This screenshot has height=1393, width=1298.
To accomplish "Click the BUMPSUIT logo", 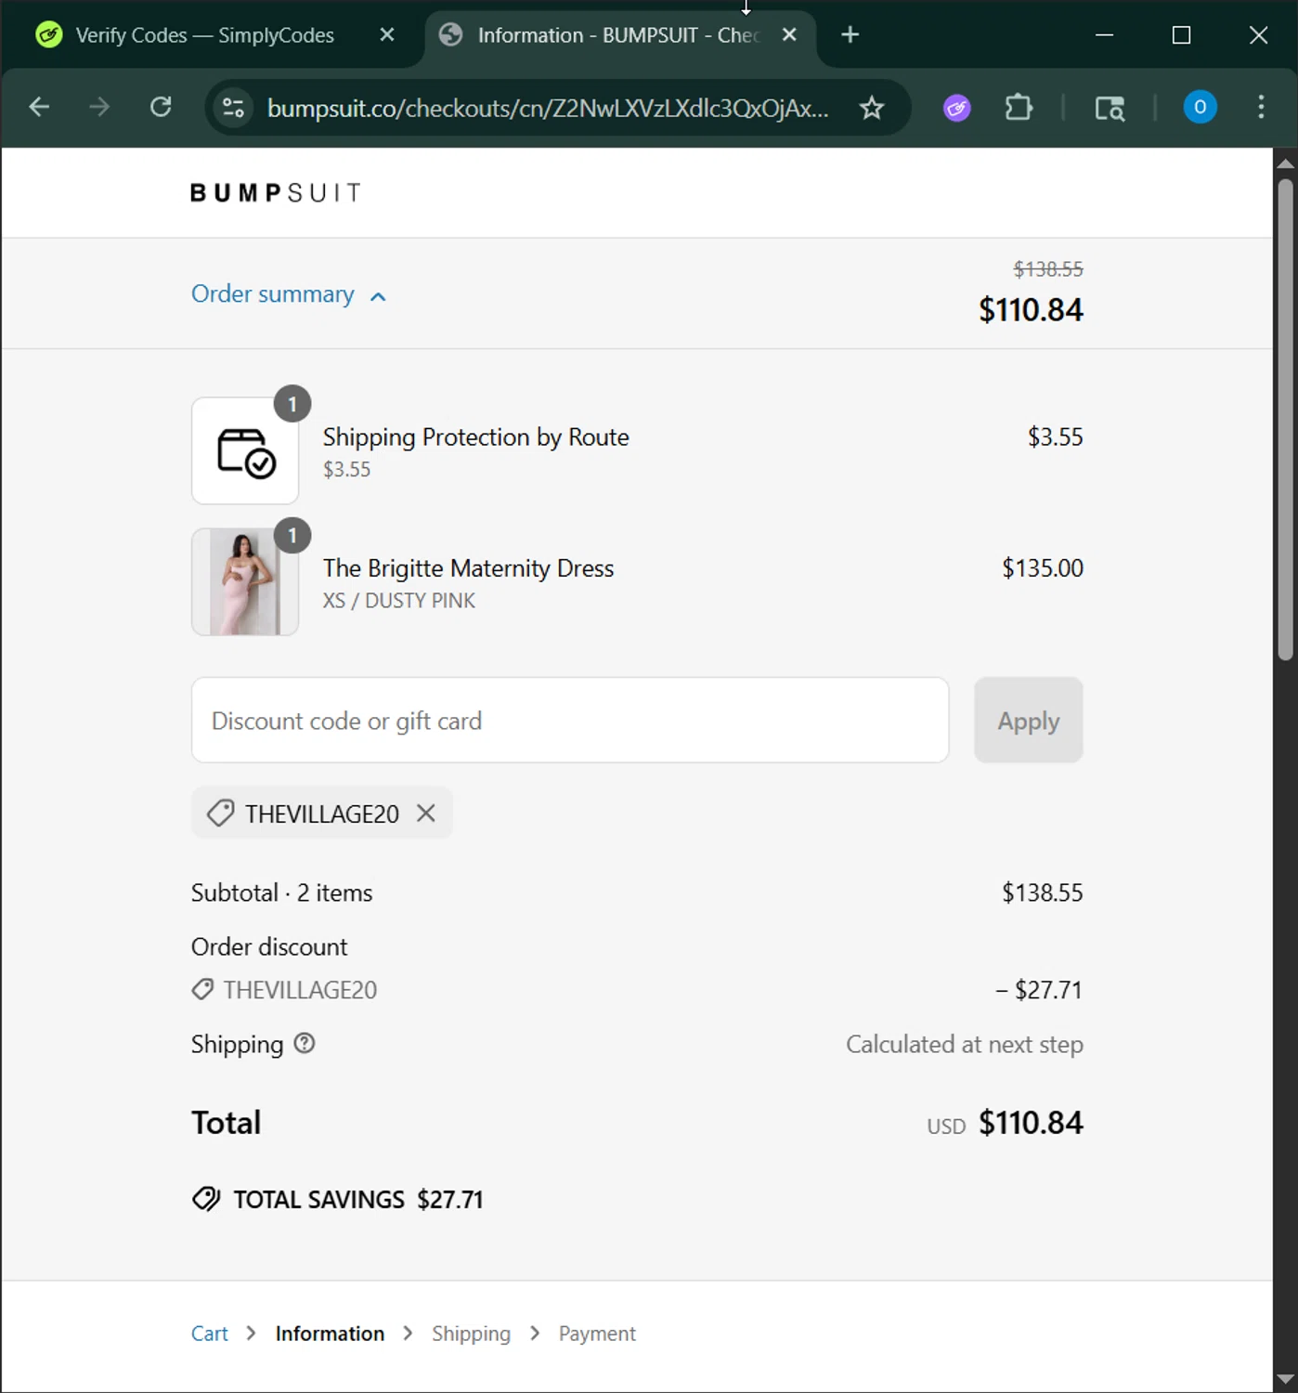I will [276, 193].
